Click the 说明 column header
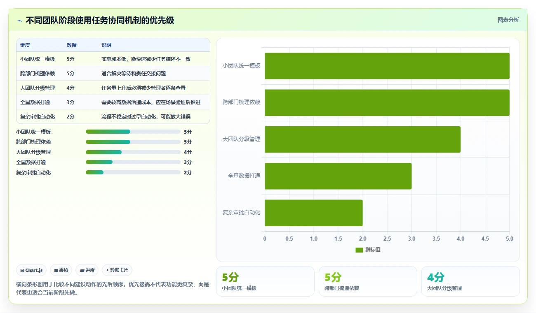Screen dimensions: 536x313 (106, 45)
